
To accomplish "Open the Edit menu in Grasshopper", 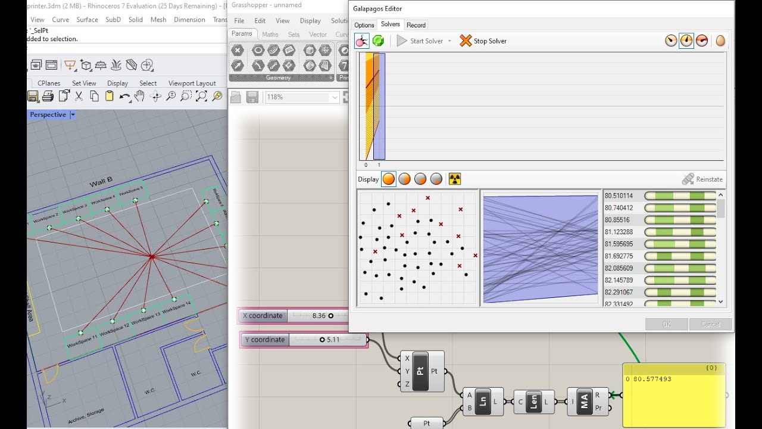I will click(260, 20).
